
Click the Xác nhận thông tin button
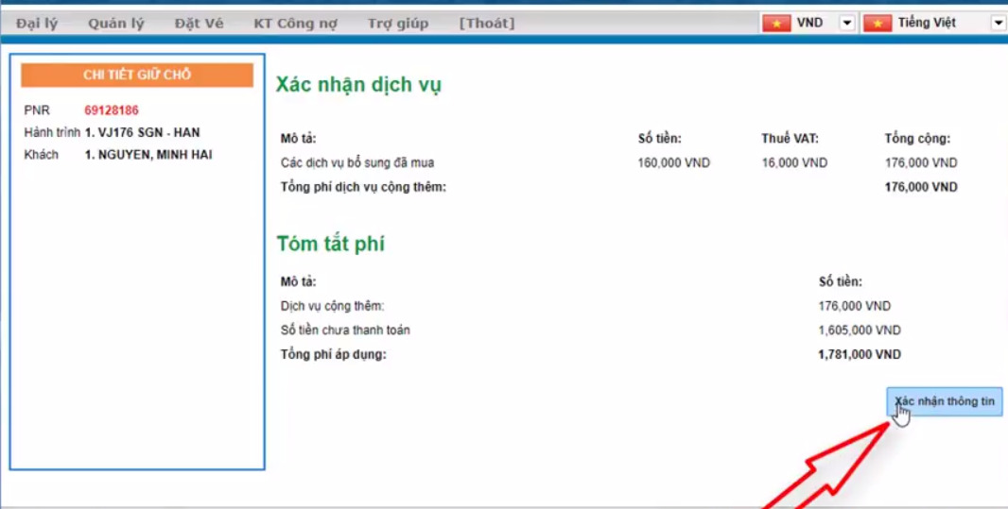(945, 401)
